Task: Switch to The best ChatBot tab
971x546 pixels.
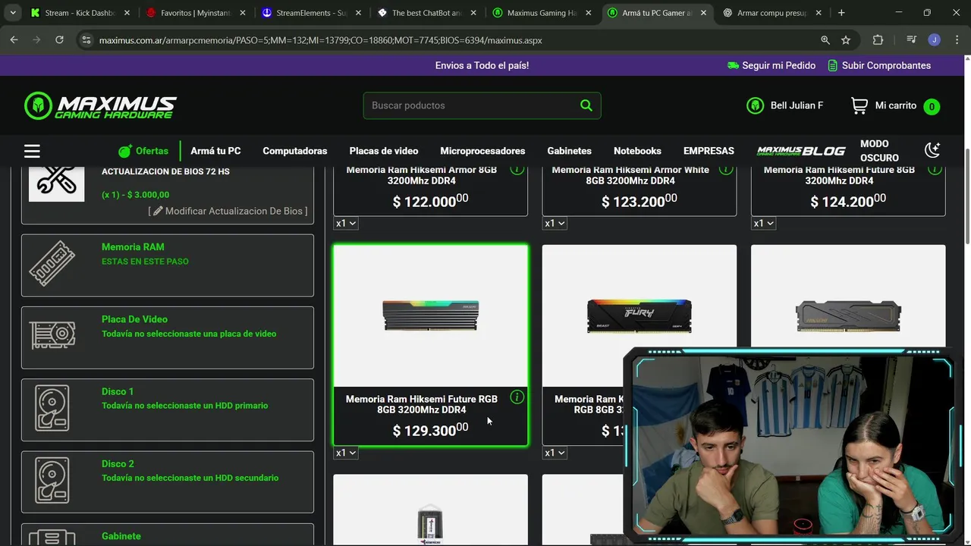Action: tap(426, 13)
